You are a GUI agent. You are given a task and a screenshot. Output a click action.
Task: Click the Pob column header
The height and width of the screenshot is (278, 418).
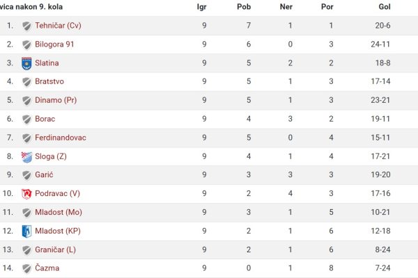point(244,7)
